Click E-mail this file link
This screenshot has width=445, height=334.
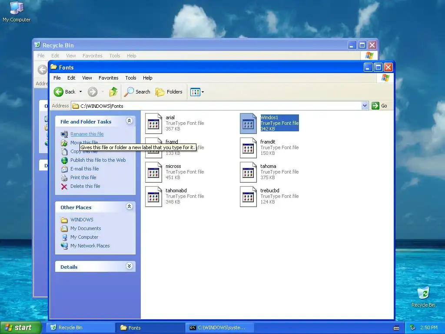pyautogui.click(x=85, y=169)
